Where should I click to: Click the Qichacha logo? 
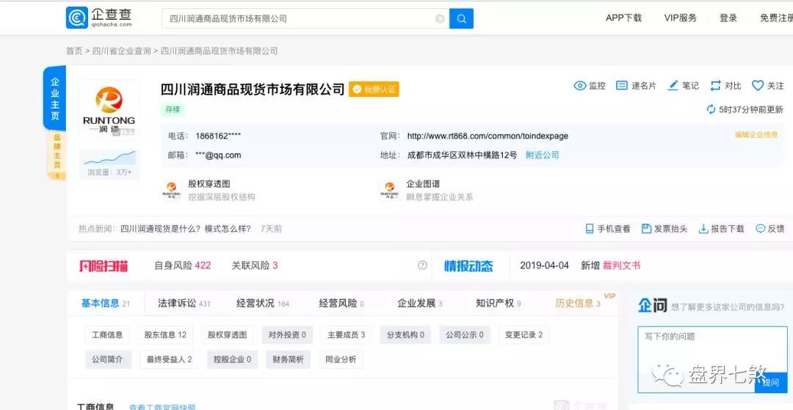tap(99, 18)
